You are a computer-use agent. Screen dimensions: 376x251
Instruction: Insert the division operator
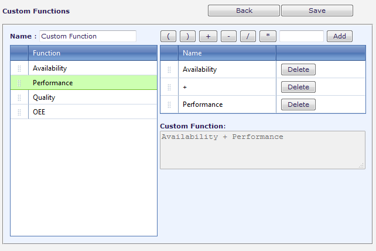[x=248, y=36]
